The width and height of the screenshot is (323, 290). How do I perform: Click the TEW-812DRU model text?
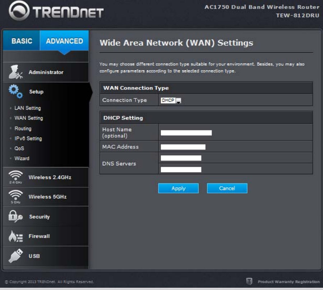[x=297, y=15]
